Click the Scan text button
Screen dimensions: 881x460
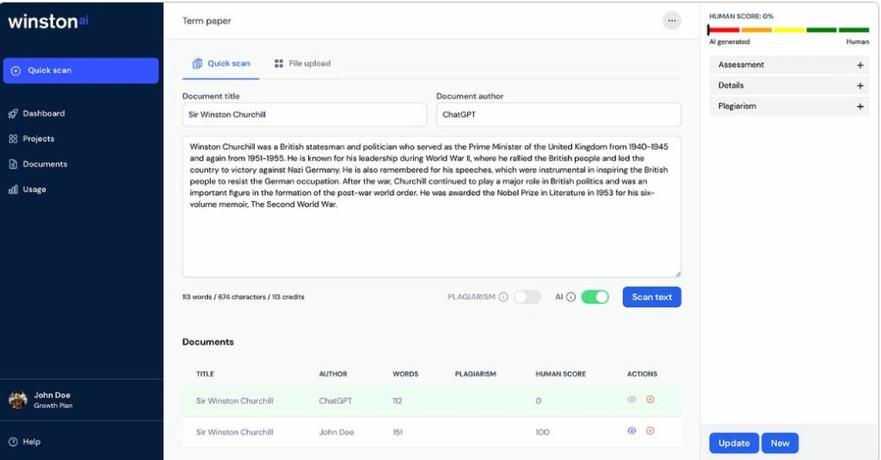click(x=652, y=297)
